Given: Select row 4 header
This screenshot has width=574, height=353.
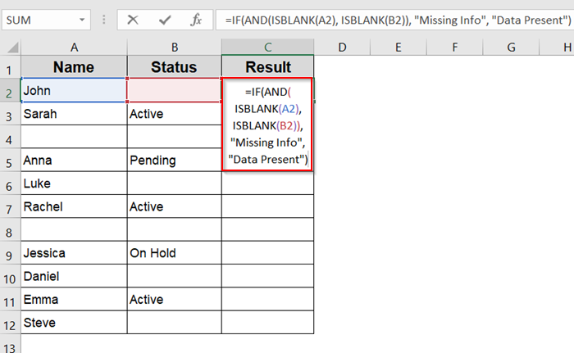Looking at the screenshot, I should (x=10, y=137).
